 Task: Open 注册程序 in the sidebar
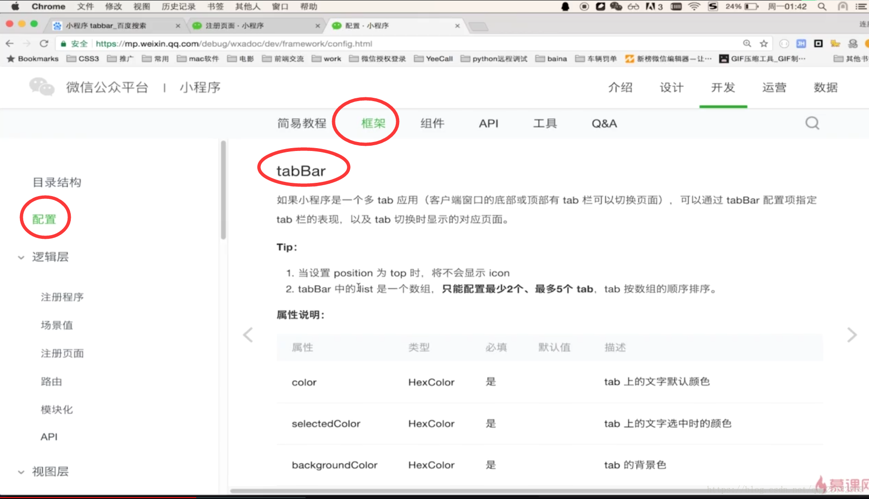tap(62, 297)
